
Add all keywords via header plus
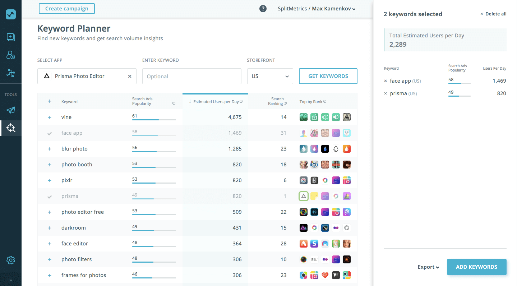point(50,101)
